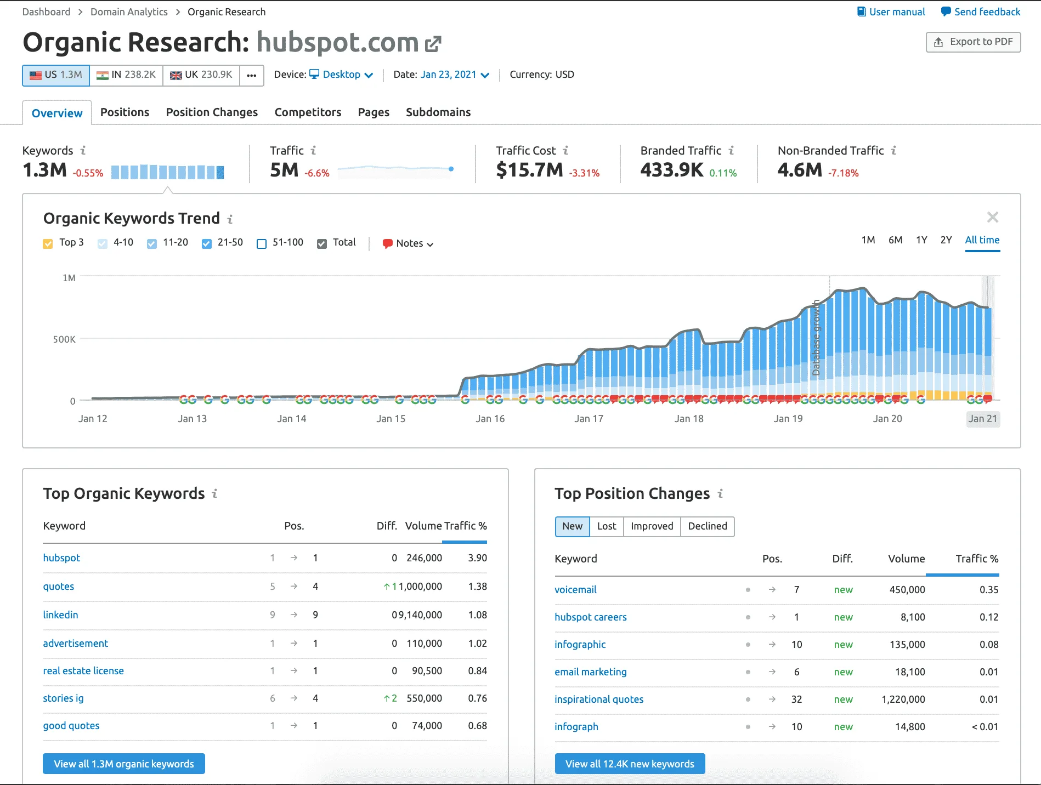The height and width of the screenshot is (785, 1041).
Task: Open hubspot.com external link icon
Action: (433, 44)
